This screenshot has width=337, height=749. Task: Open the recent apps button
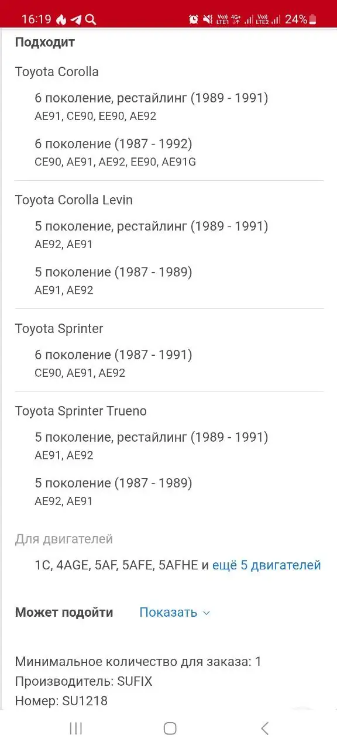(75, 729)
